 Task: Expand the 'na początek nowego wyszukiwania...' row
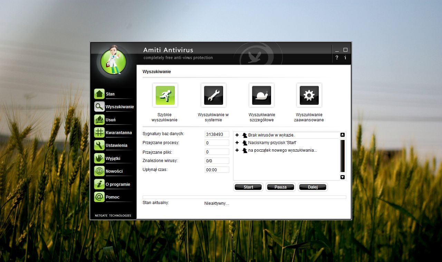click(x=237, y=150)
